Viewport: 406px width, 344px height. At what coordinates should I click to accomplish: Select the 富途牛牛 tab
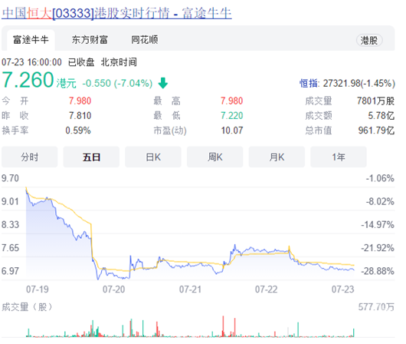[31, 40]
